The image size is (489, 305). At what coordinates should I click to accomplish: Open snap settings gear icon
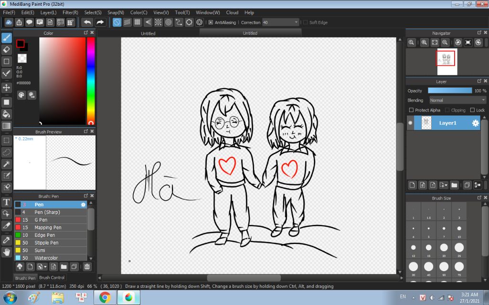pyautogui.click(x=200, y=22)
